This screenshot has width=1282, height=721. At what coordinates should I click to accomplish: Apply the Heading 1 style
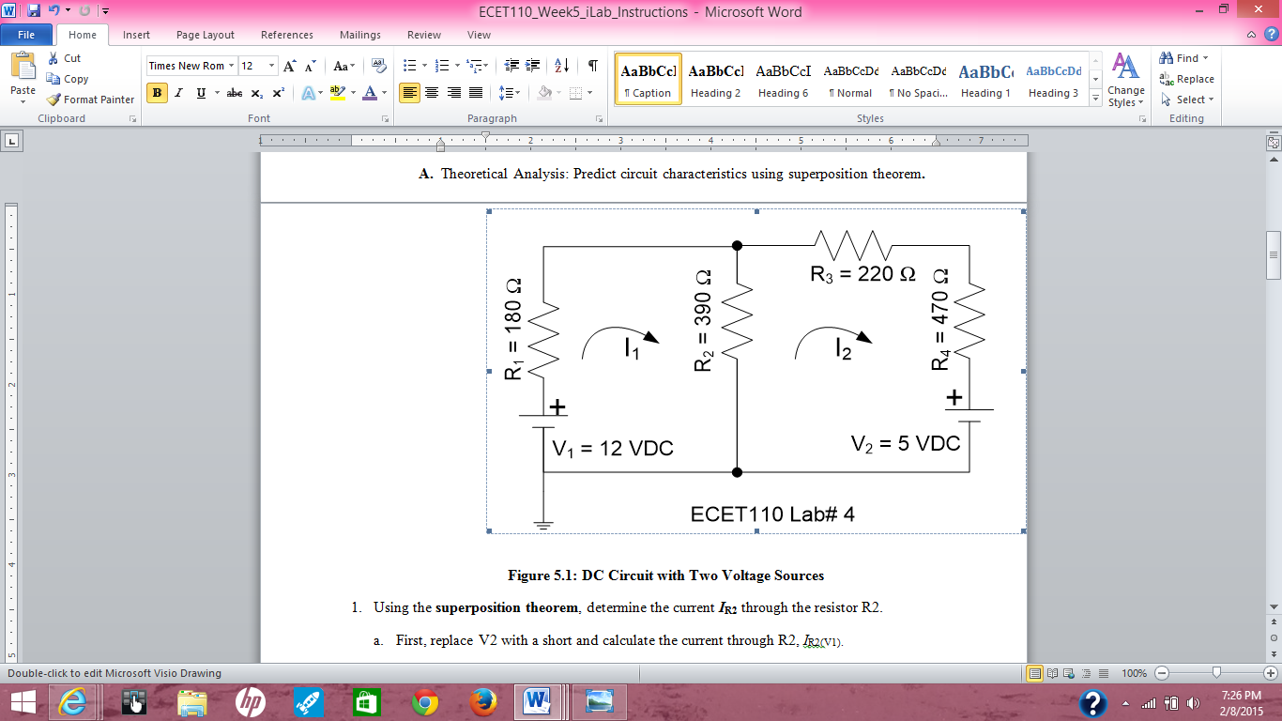pos(984,80)
